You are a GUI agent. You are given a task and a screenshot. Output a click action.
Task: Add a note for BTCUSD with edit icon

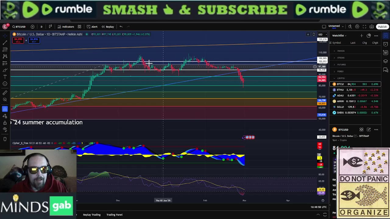pyautogui.click(x=369, y=130)
